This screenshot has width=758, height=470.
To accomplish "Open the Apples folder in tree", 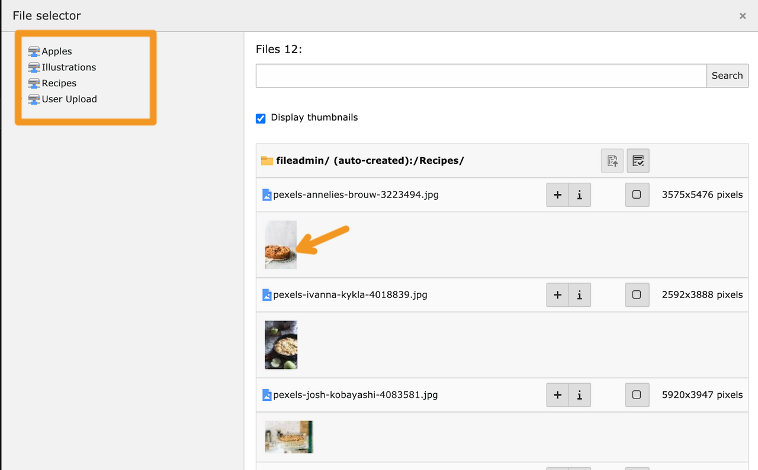I will click(x=57, y=51).
